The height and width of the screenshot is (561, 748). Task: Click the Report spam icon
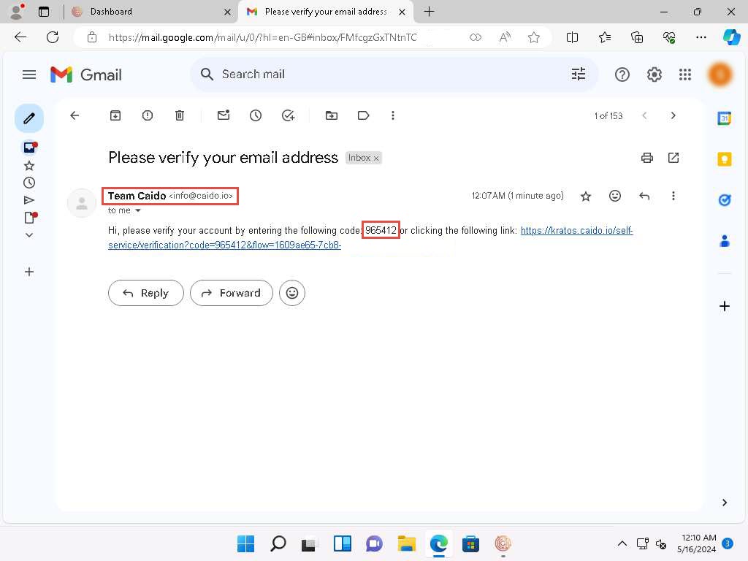point(148,115)
